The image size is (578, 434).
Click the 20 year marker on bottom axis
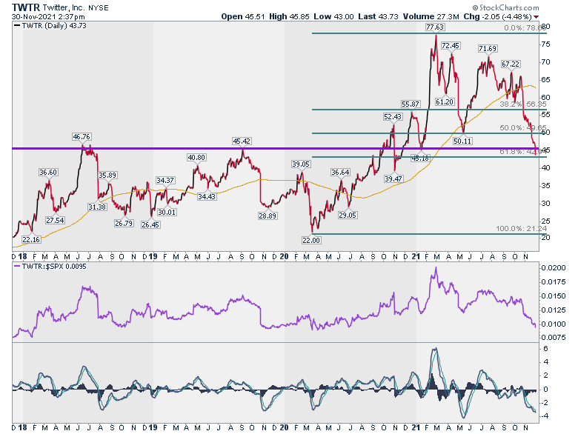click(284, 428)
